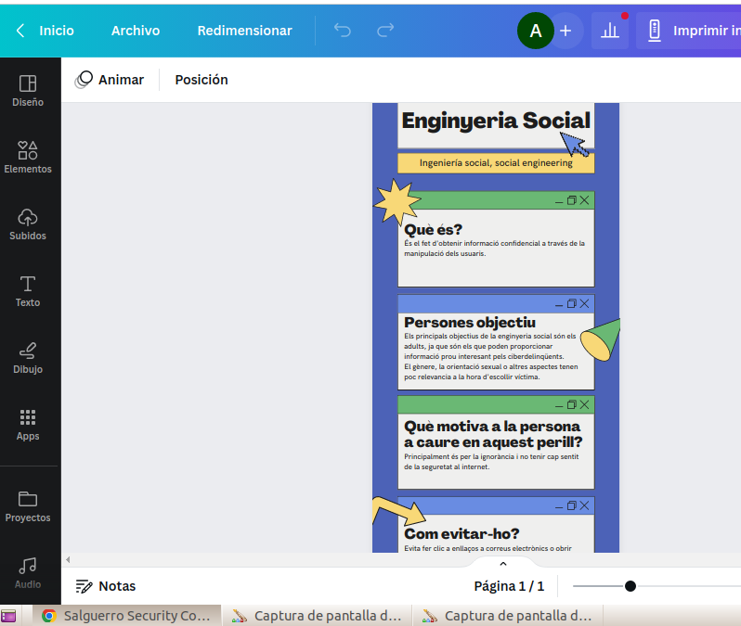This screenshot has width=741, height=626.
Task: Go back to Inicio
Action: 45,31
